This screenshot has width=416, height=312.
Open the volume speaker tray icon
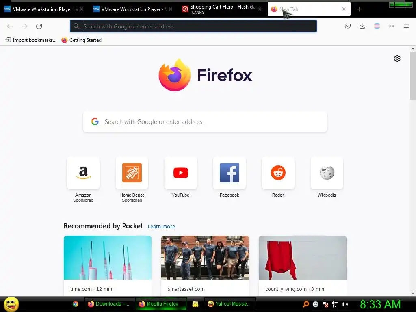(345, 304)
